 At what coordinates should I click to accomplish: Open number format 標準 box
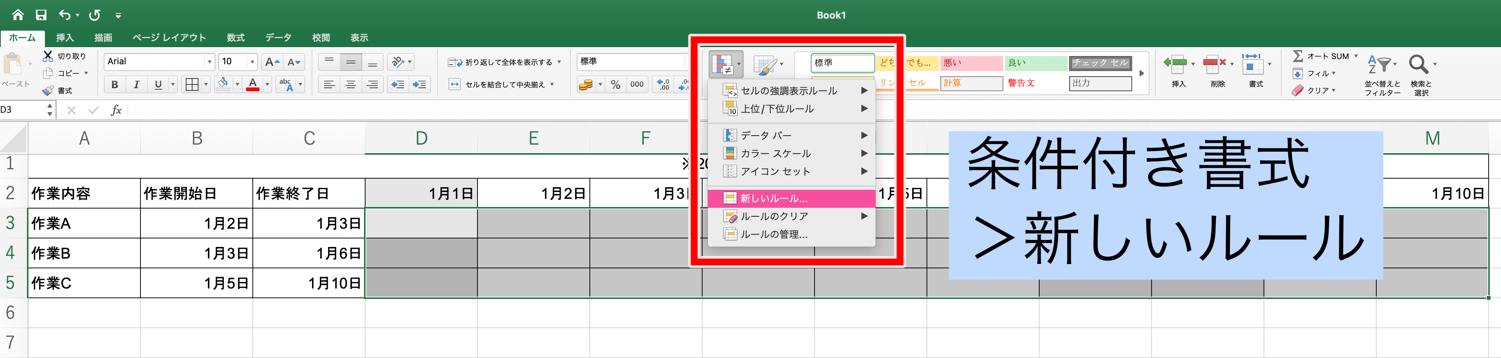(632, 62)
